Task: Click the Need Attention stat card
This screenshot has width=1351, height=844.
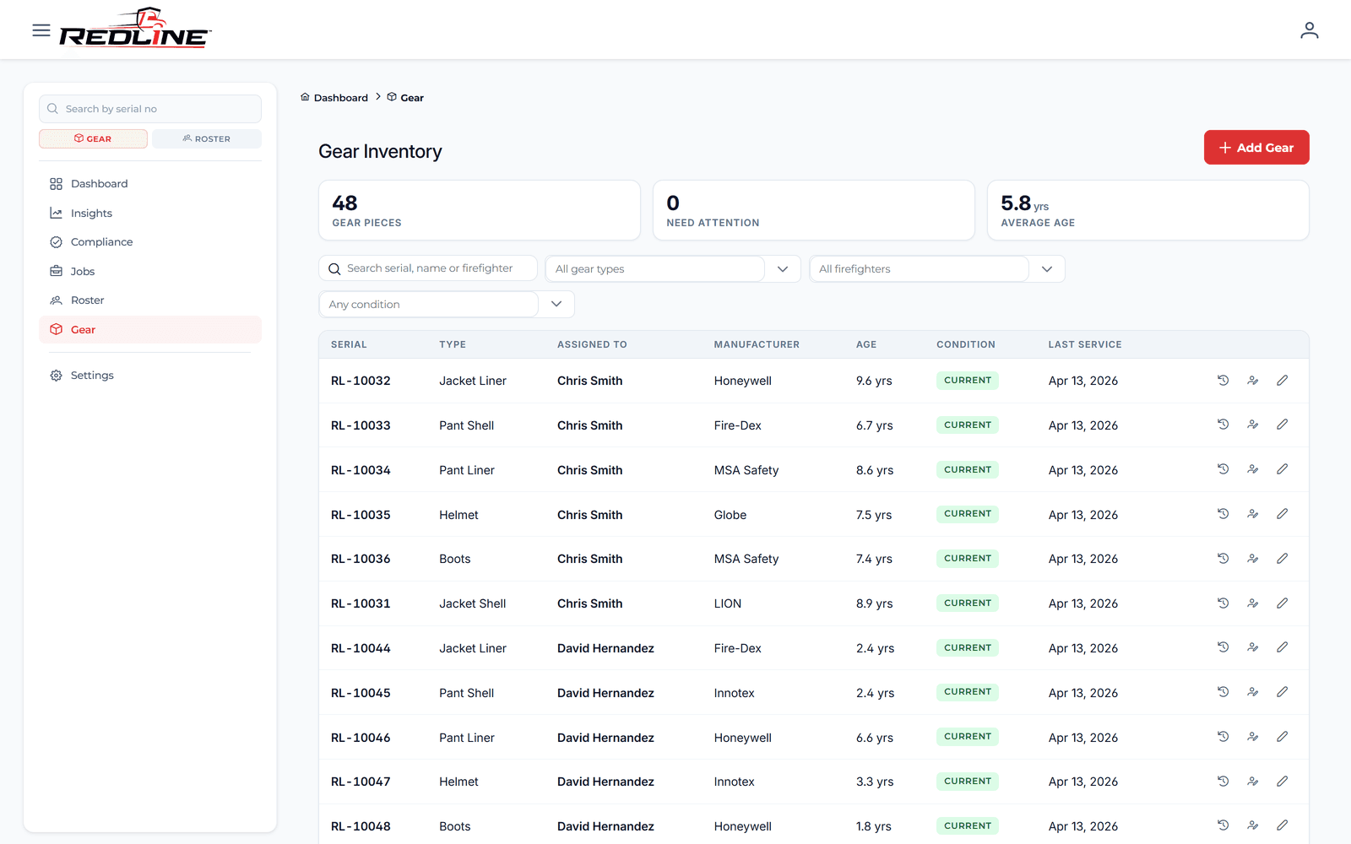Action: pos(814,210)
